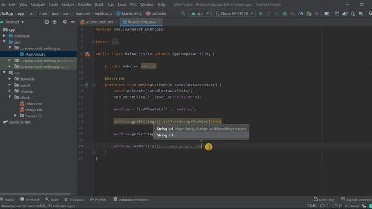Screen dimensions: 372x209
Task: Open the File menu
Action: pyautogui.click(x=3, y=5)
